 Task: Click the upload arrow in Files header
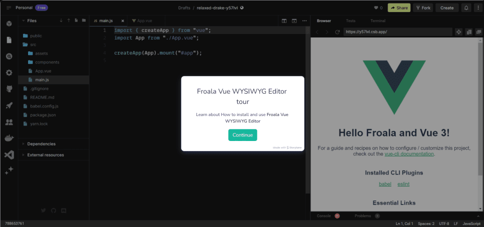(69, 20)
